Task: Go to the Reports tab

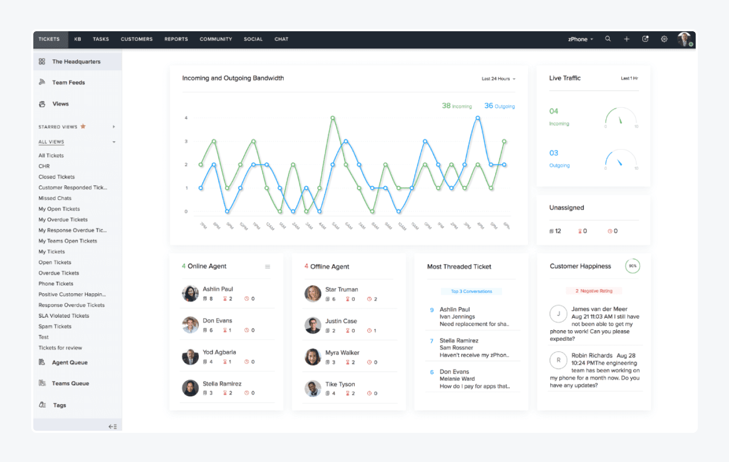Action: (x=176, y=39)
